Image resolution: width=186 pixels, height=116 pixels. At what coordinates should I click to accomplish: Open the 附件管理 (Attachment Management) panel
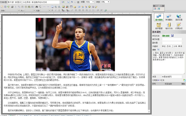(x=159, y=26)
